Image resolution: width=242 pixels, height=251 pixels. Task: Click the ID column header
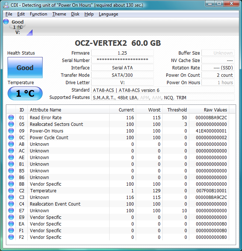click(x=22, y=110)
